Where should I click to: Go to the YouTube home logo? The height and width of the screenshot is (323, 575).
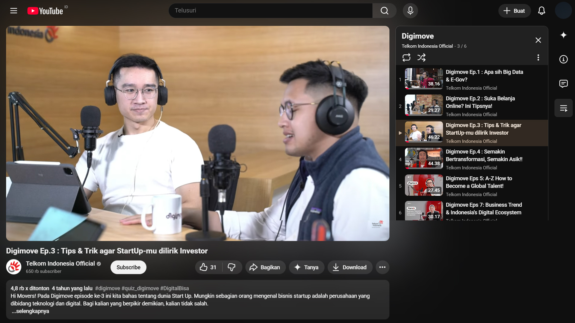click(x=45, y=11)
